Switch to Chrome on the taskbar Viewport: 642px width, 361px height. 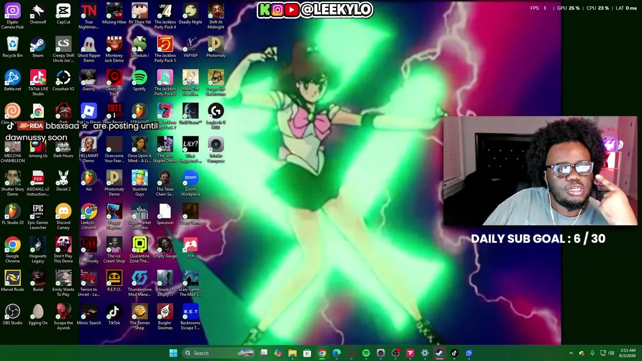[x=322, y=353]
